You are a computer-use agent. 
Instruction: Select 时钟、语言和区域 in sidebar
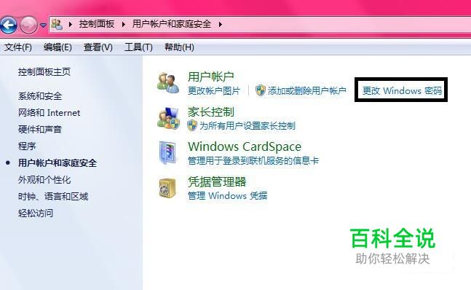[53, 197]
